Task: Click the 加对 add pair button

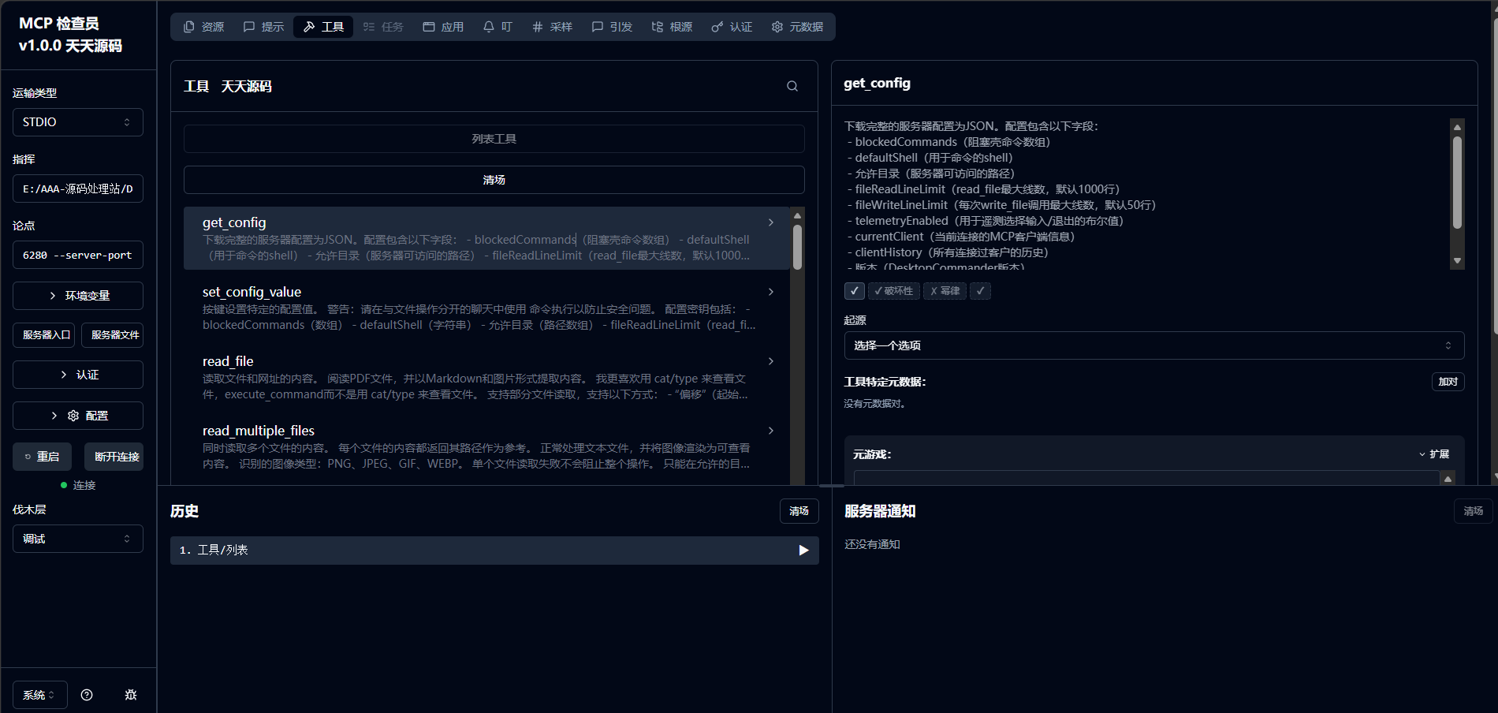Action: pyautogui.click(x=1448, y=382)
